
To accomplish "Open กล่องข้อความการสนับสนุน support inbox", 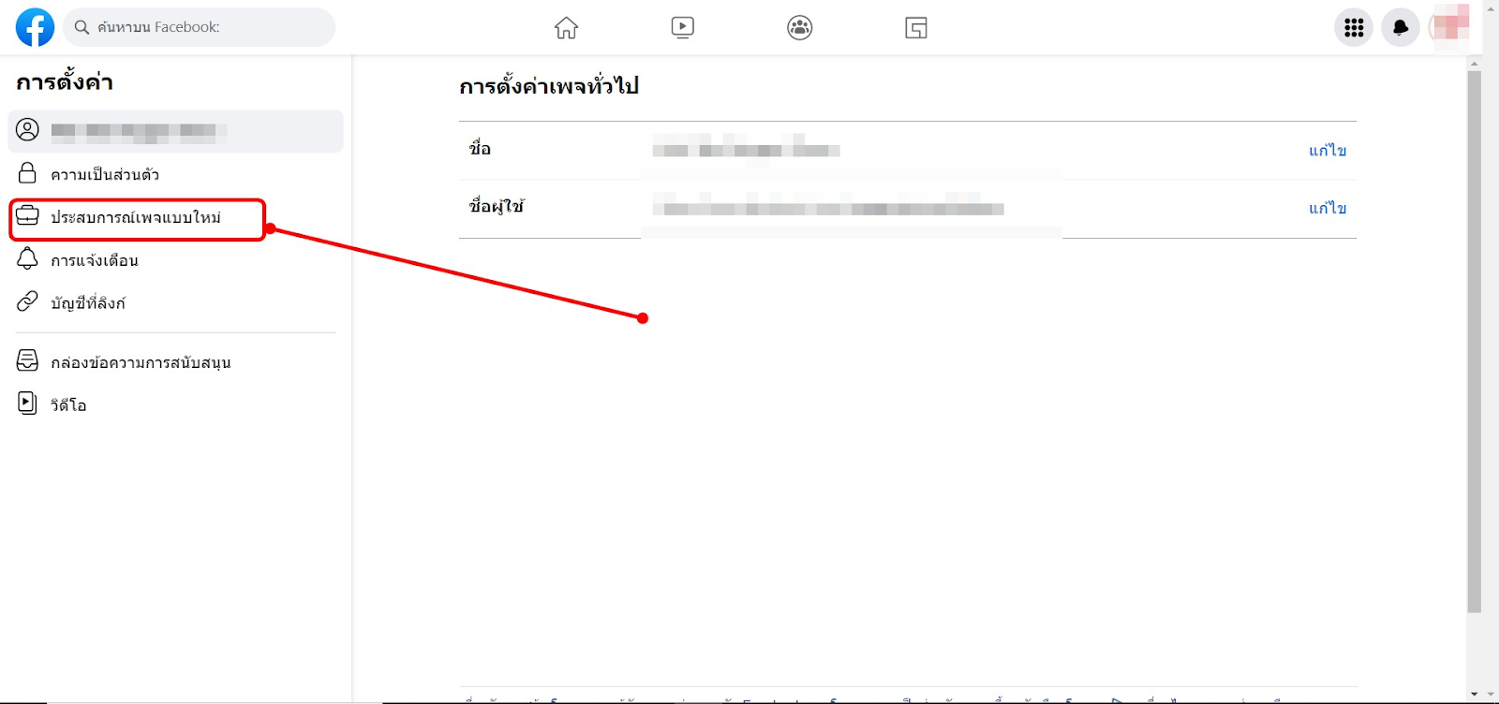I will coord(175,362).
